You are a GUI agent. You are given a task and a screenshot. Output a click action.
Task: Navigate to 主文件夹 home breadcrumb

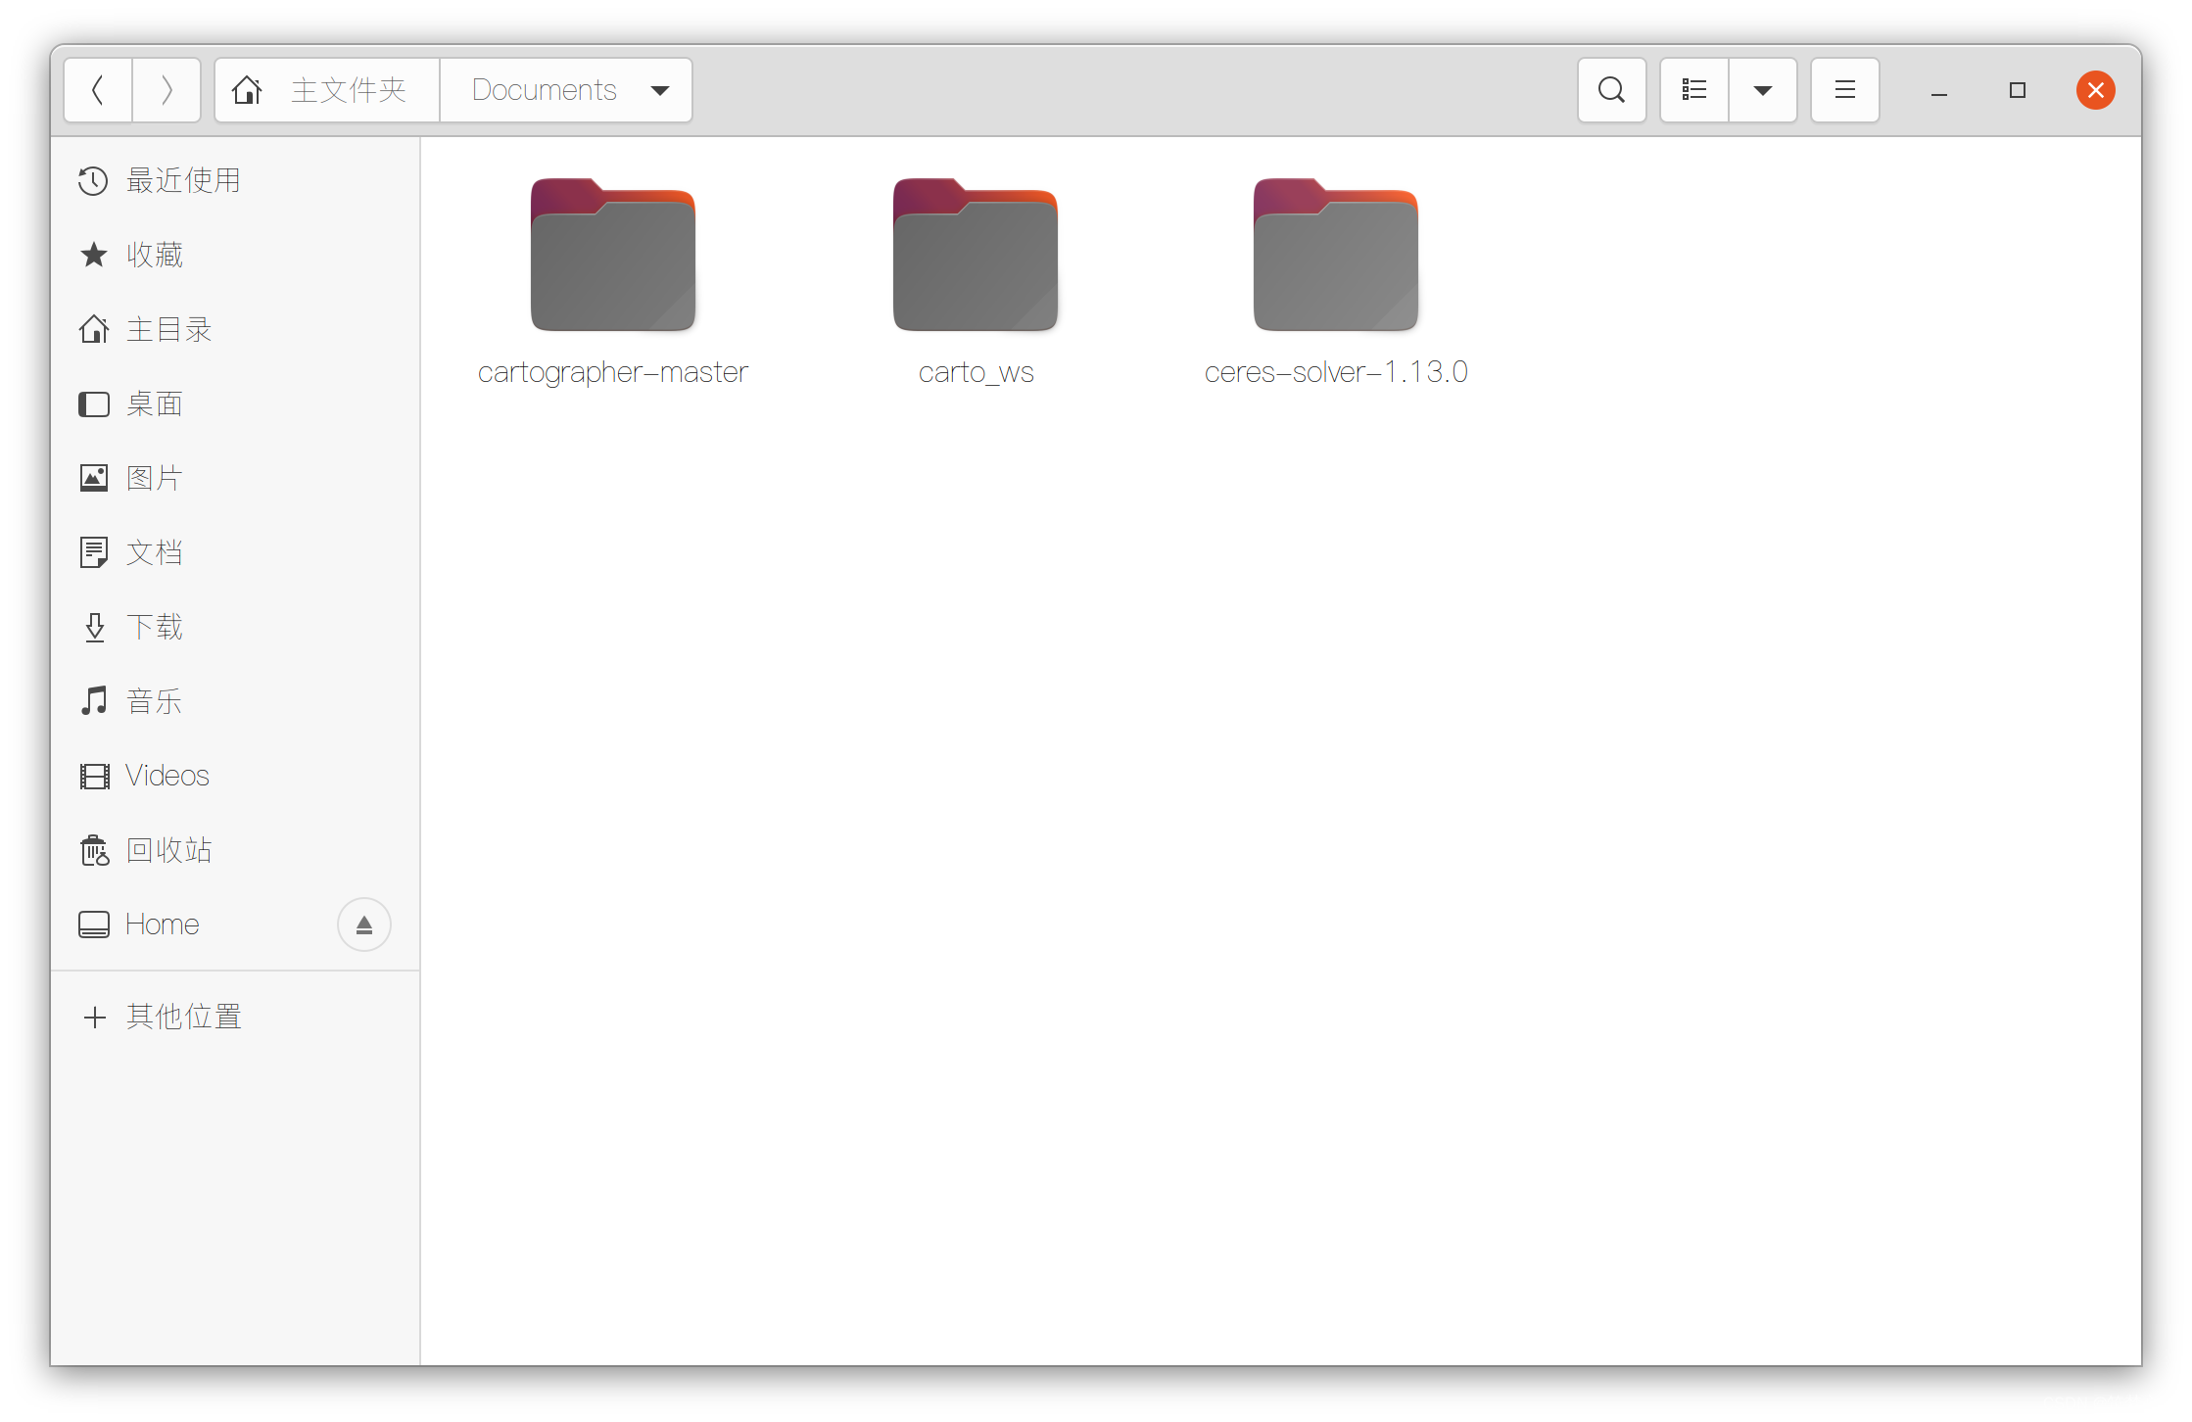pos(326,90)
